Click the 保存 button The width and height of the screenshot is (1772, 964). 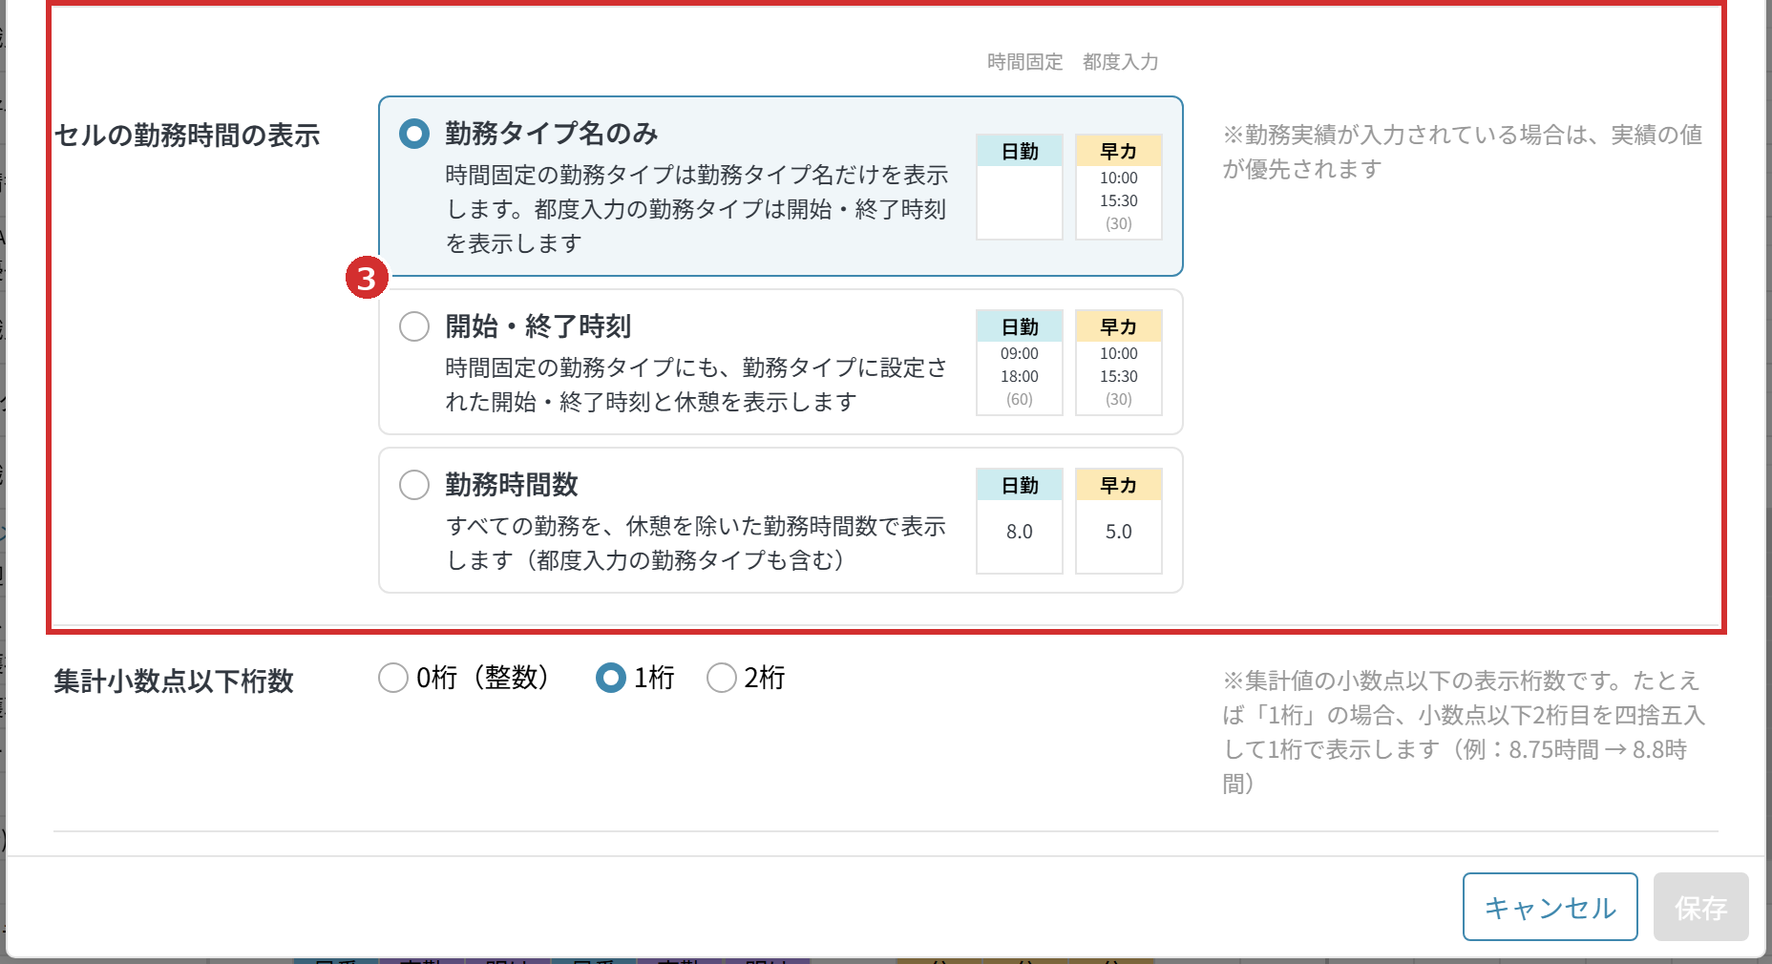pyautogui.click(x=1700, y=907)
